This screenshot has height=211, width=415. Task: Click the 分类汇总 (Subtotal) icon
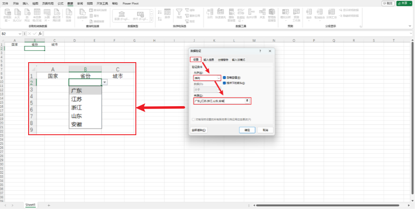click(x=331, y=14)
